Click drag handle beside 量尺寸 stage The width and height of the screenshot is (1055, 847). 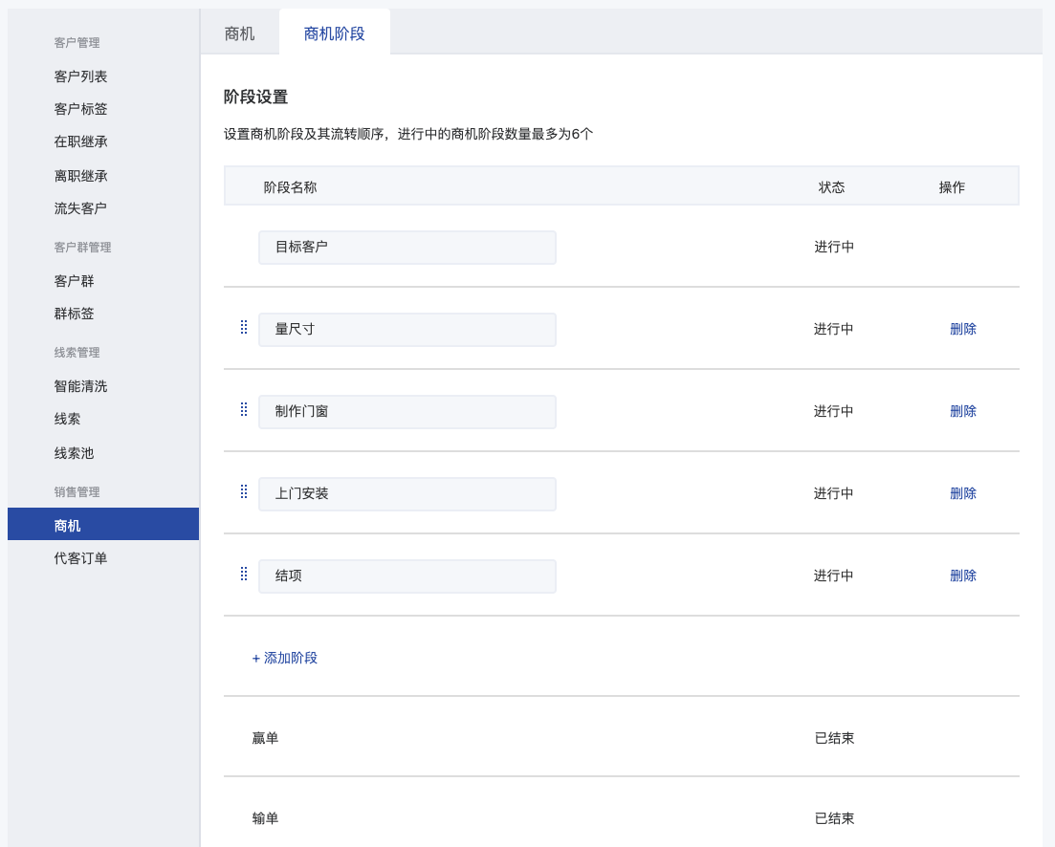pos(244,327)
